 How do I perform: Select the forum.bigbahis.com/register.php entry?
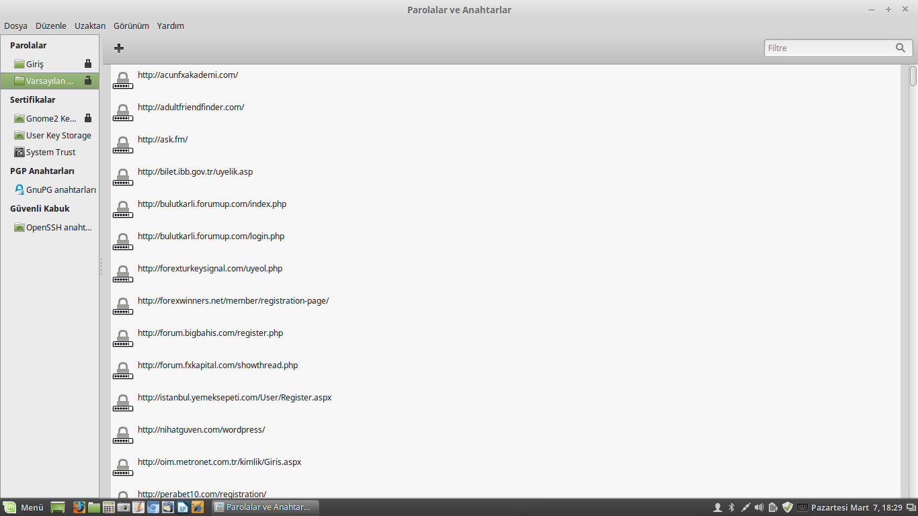pyautogui.click(x=505, y=339)
